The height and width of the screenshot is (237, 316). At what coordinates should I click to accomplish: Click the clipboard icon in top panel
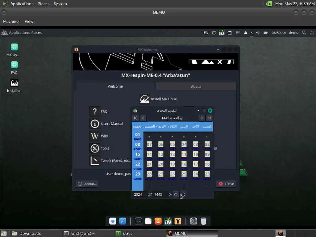(230, 33)
